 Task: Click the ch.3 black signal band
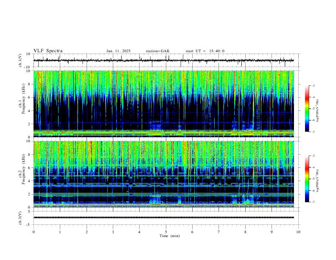pos(164,218)
